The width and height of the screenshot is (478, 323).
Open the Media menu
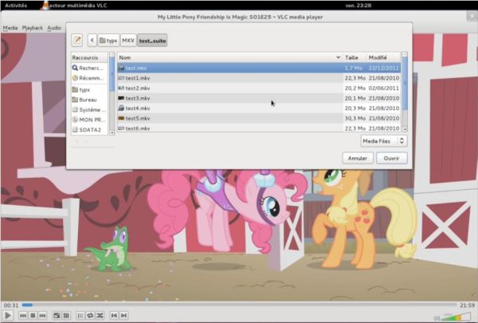pyautogui.click(x=10, y=28)
